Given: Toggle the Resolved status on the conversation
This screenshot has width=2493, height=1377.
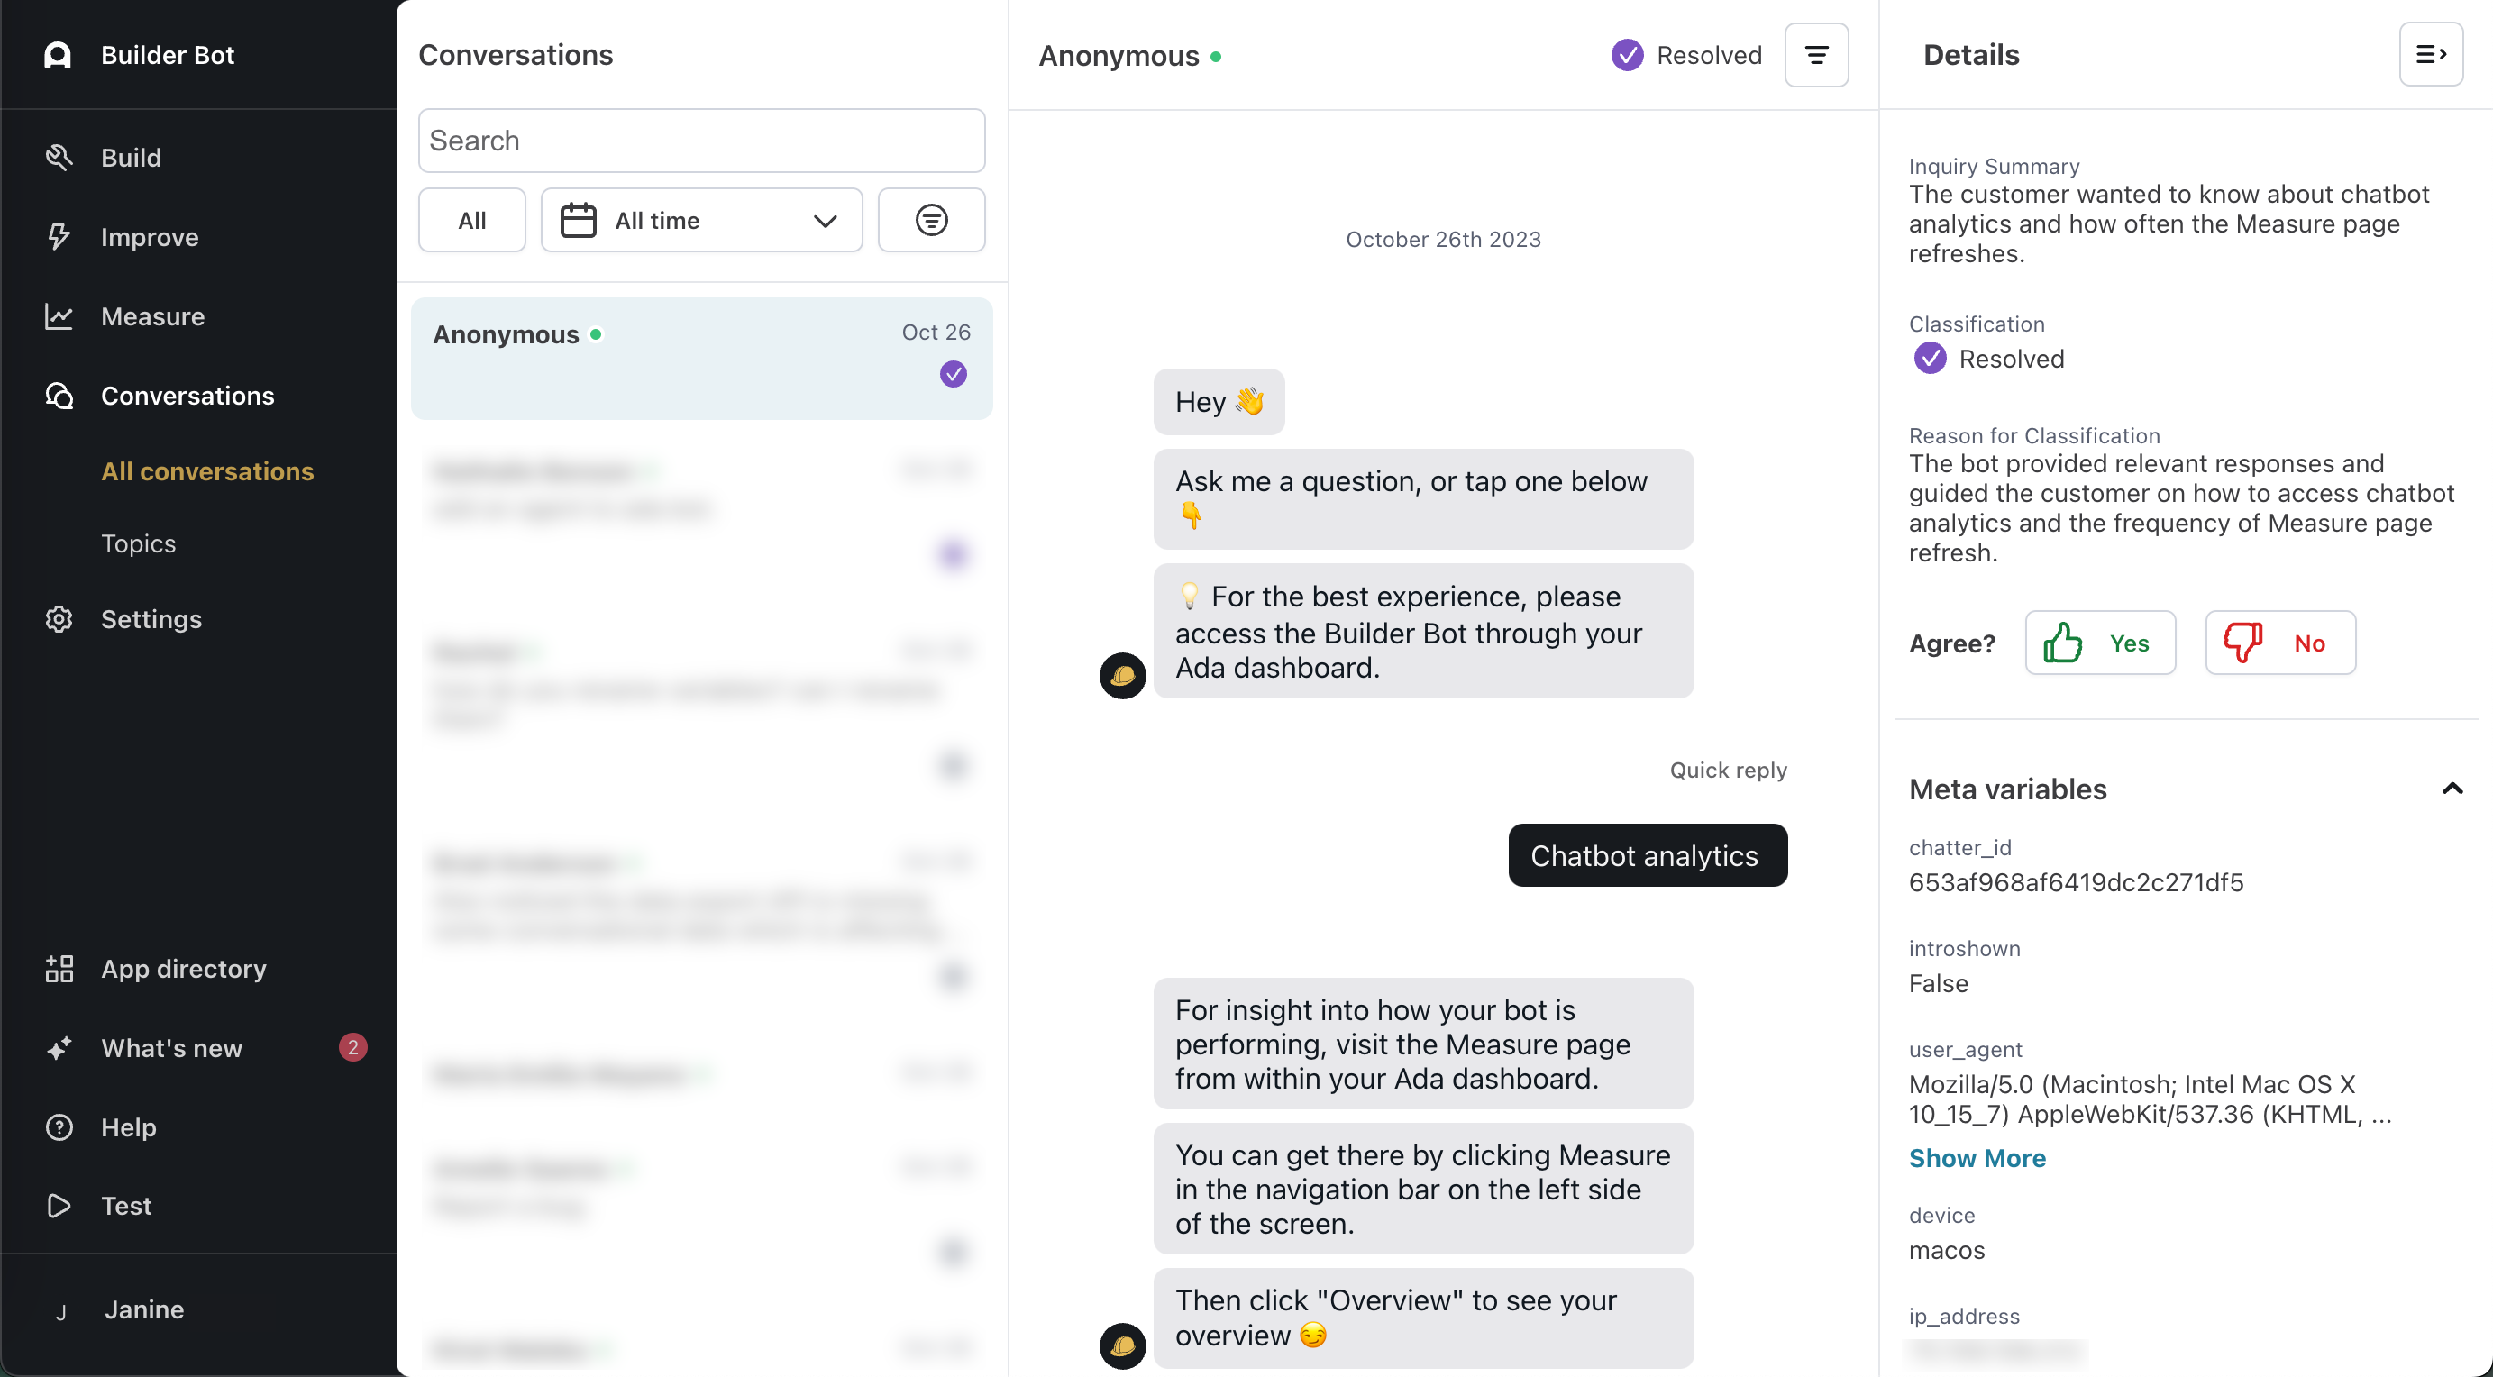Looking at the screenshot, I should click(1685, 55).
